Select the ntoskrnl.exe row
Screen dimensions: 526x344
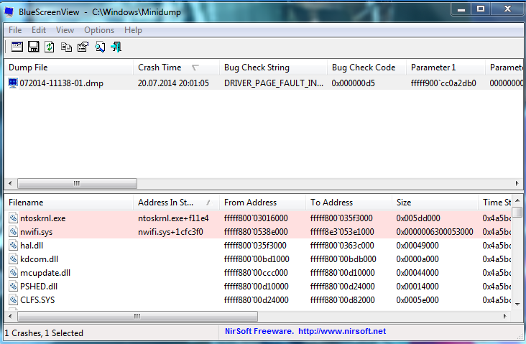click(258, 218)
